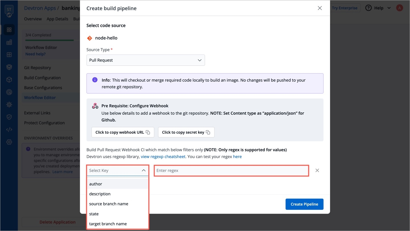Click to copy webhook URL button
Screen dimensions: 410x231
pyautogui.click(x=123, y=132)
